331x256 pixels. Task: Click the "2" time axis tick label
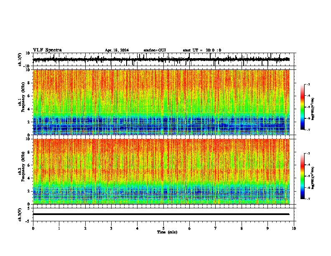[x=85, y=228]
